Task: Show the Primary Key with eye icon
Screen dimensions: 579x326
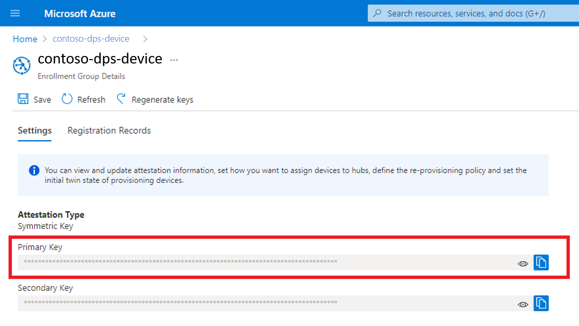Action: click(523, 264)
